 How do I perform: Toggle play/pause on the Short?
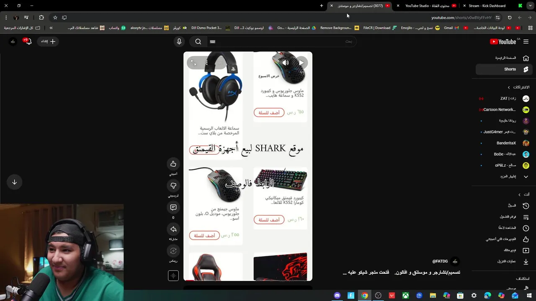coord(301,63)
